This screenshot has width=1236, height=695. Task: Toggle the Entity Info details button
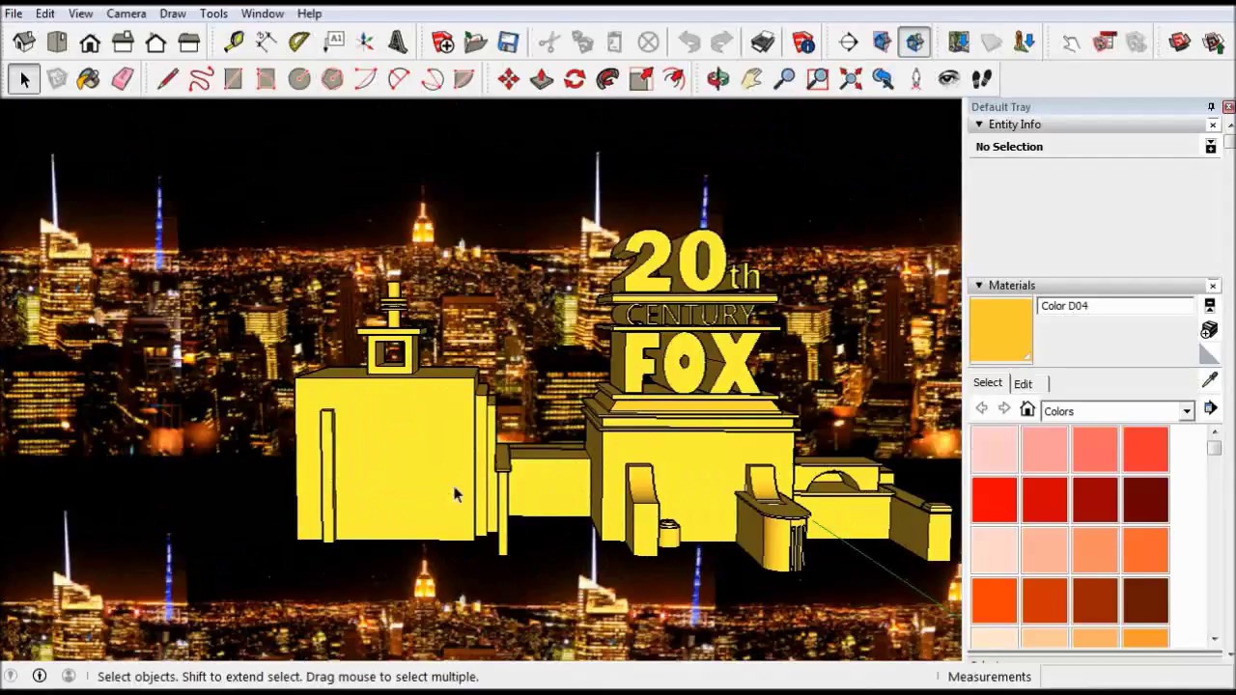(x=1210, y=147)
